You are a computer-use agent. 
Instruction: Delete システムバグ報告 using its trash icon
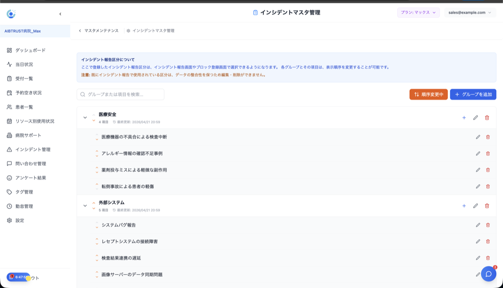tap(487, 224)
